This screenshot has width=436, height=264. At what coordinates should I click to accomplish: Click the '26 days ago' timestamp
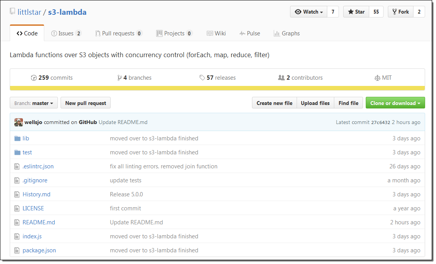pyautogui.click(x=405, y=166)
